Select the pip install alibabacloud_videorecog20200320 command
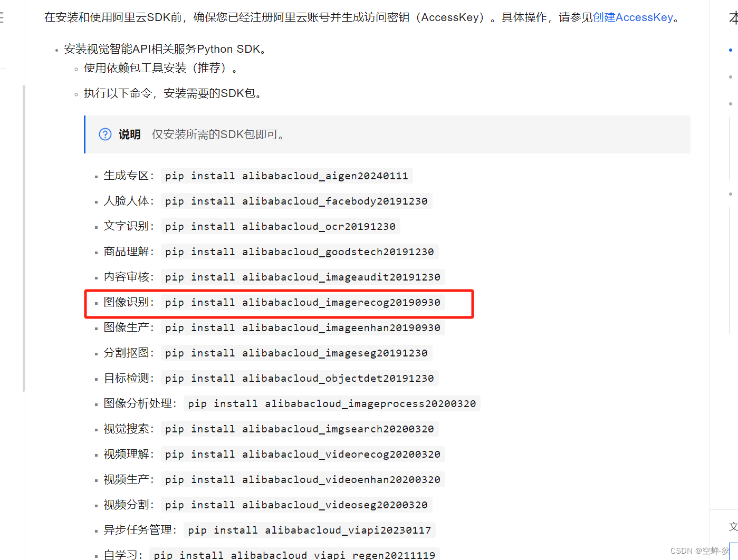This screenshot has width=738, height=560. (x=303, y=454)
